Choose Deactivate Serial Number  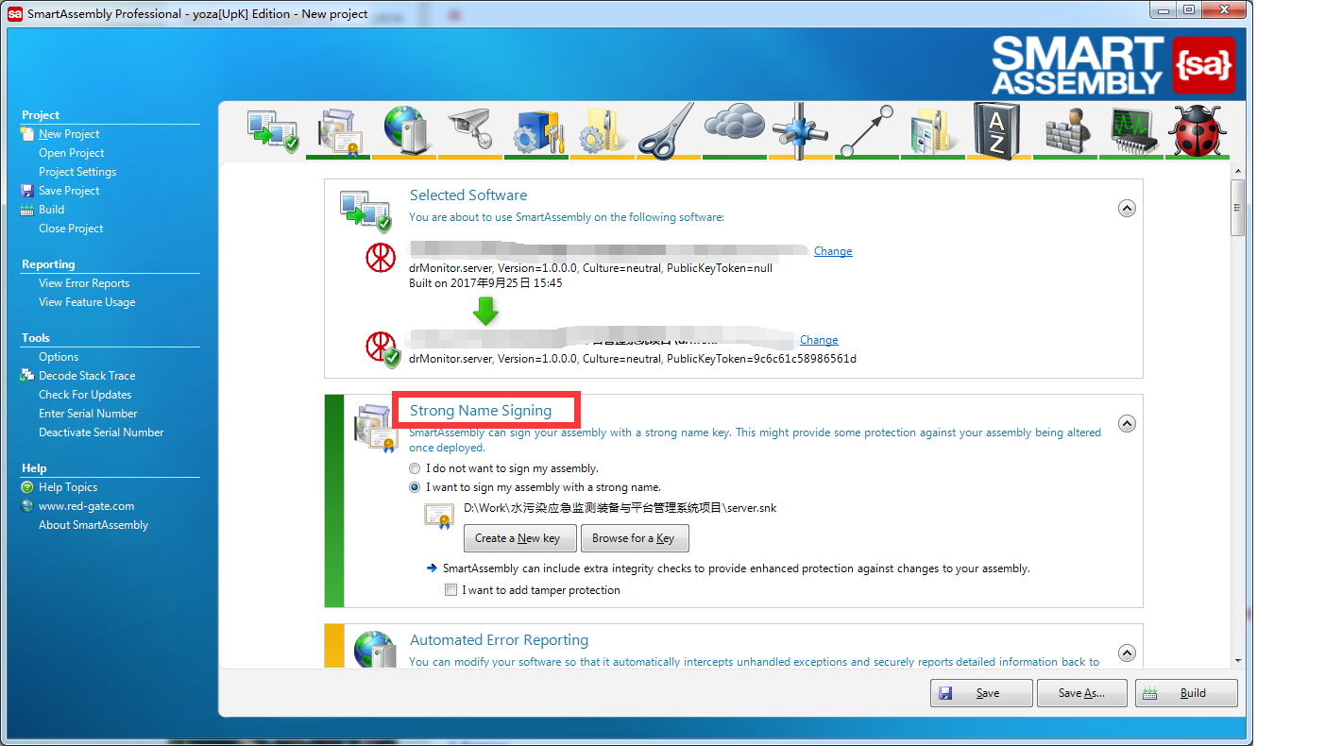[x=101, y=432]
